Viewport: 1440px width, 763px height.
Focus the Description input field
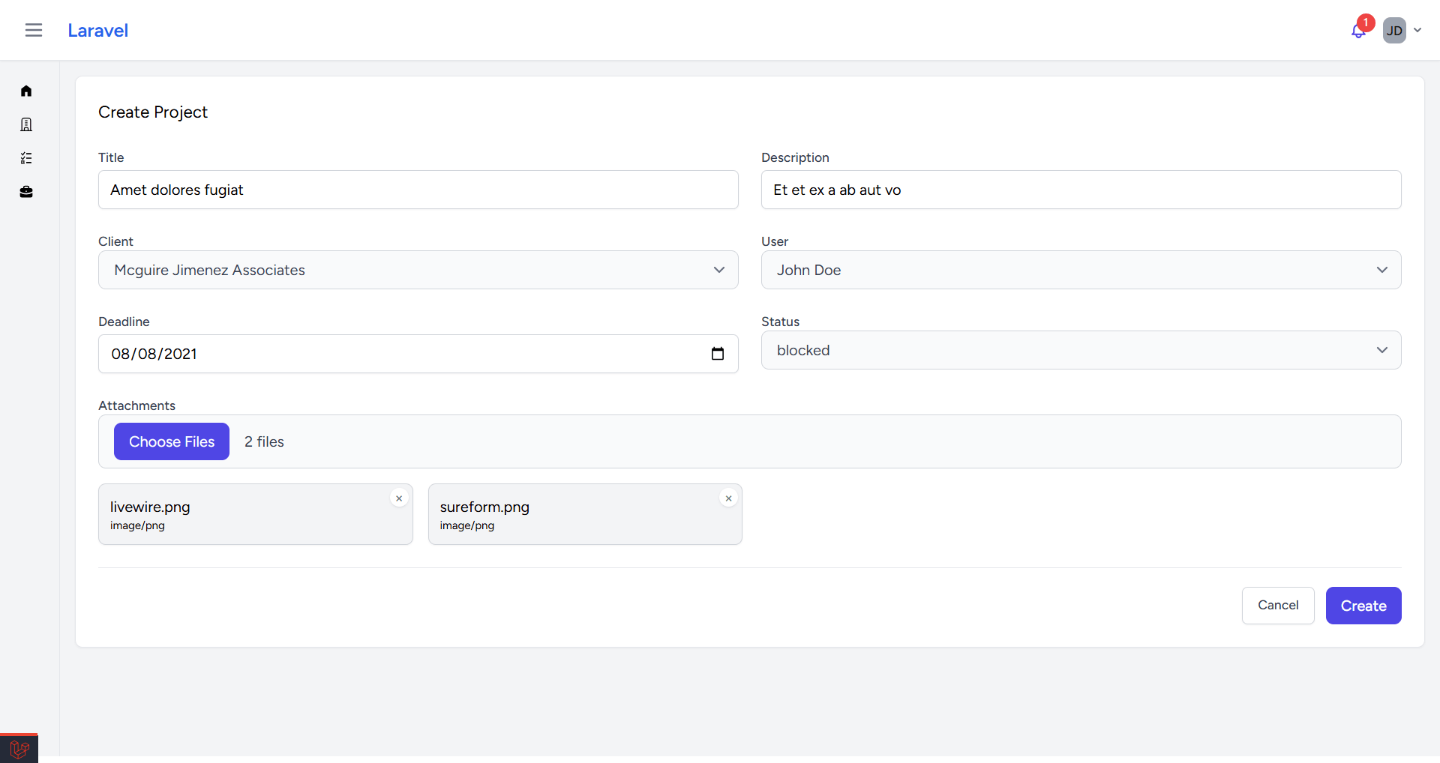(x=1081, y=190)
